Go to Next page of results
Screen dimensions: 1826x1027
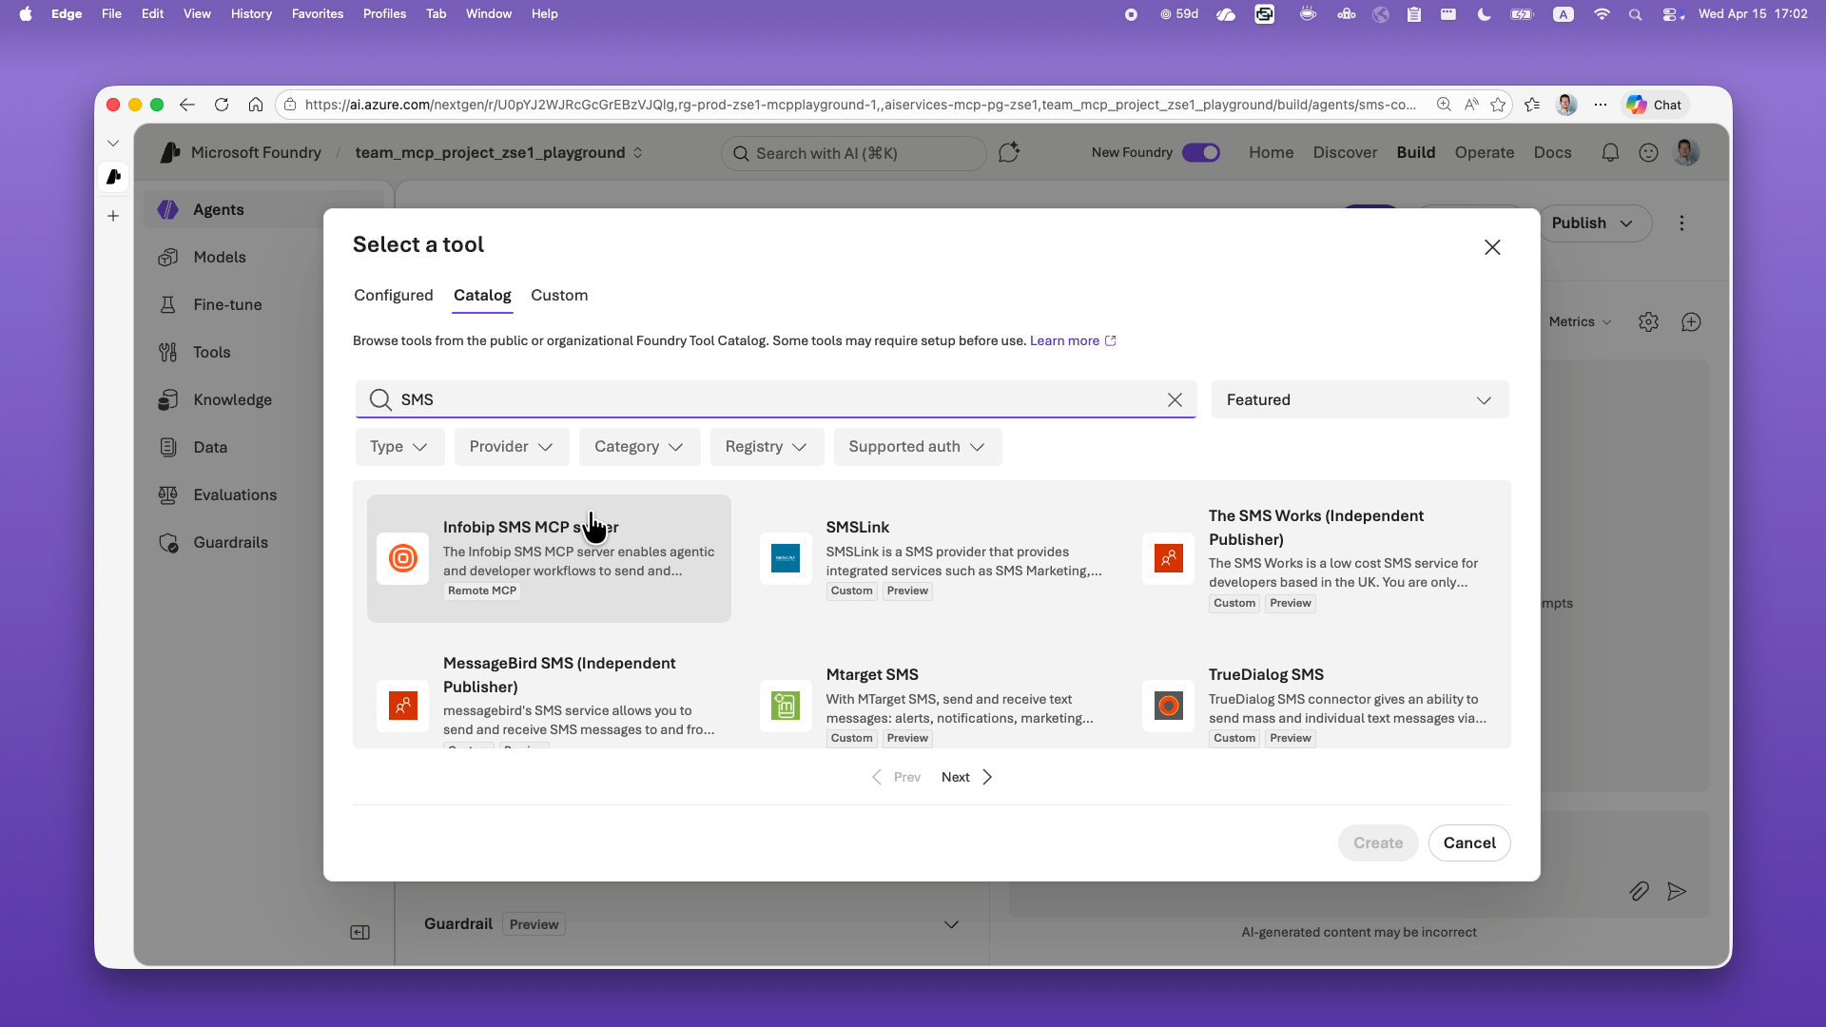(x=965, y=778)
